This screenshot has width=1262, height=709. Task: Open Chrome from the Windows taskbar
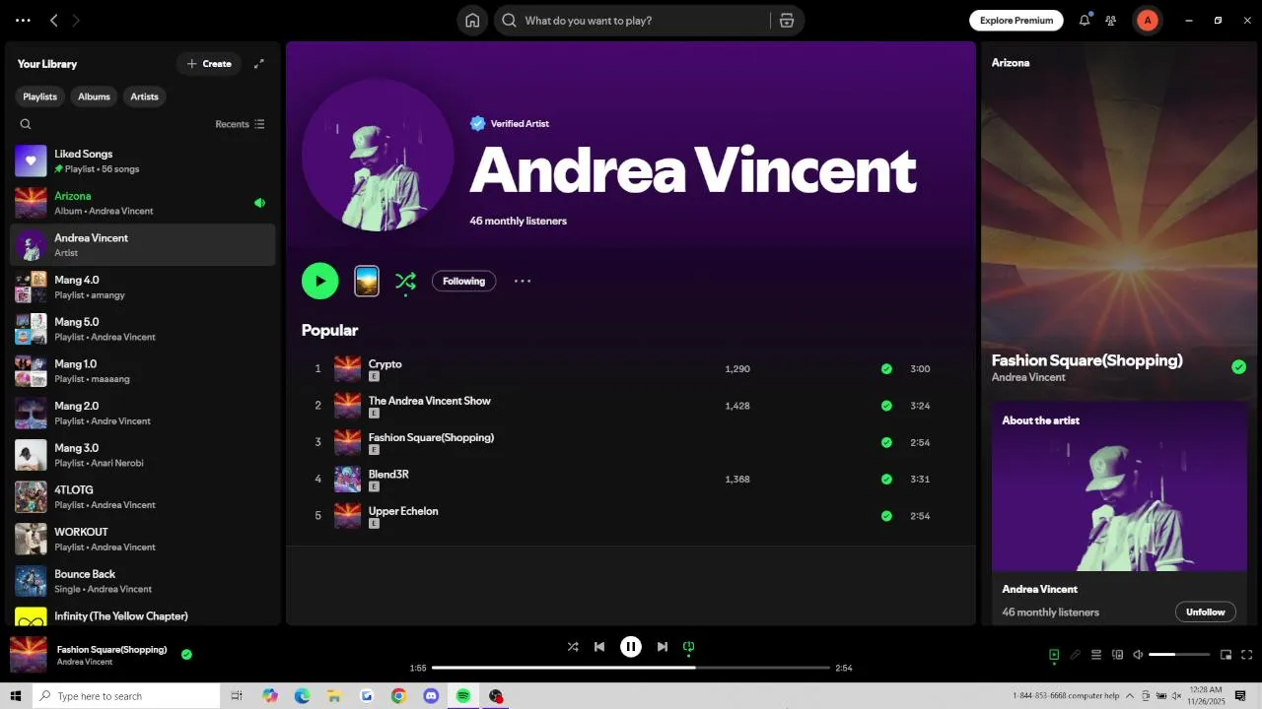pos(398,696)
